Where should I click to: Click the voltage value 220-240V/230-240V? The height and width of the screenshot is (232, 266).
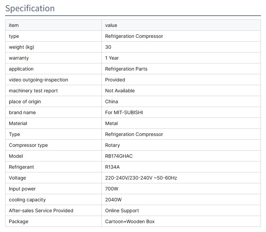[x=141, y=178]
